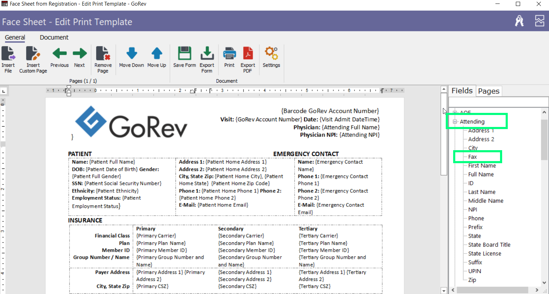Select the City field in tree

(473, 148)
